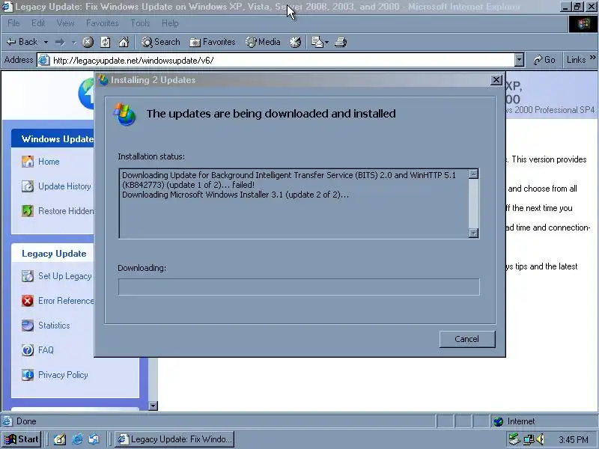This screenshot has height=449, width=599.
Task: Click the sidebar scroll down arrow
Action: [153, 406]
